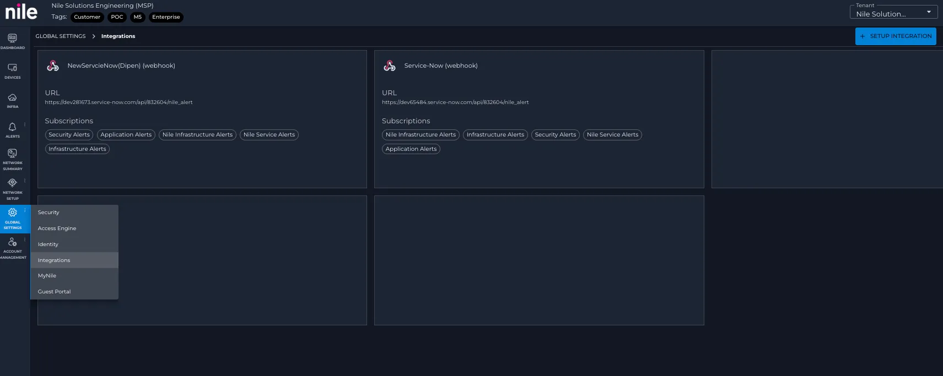943x376 pixels.
Task: Expand the Account Management submenu dots
Action: (25, 239)
